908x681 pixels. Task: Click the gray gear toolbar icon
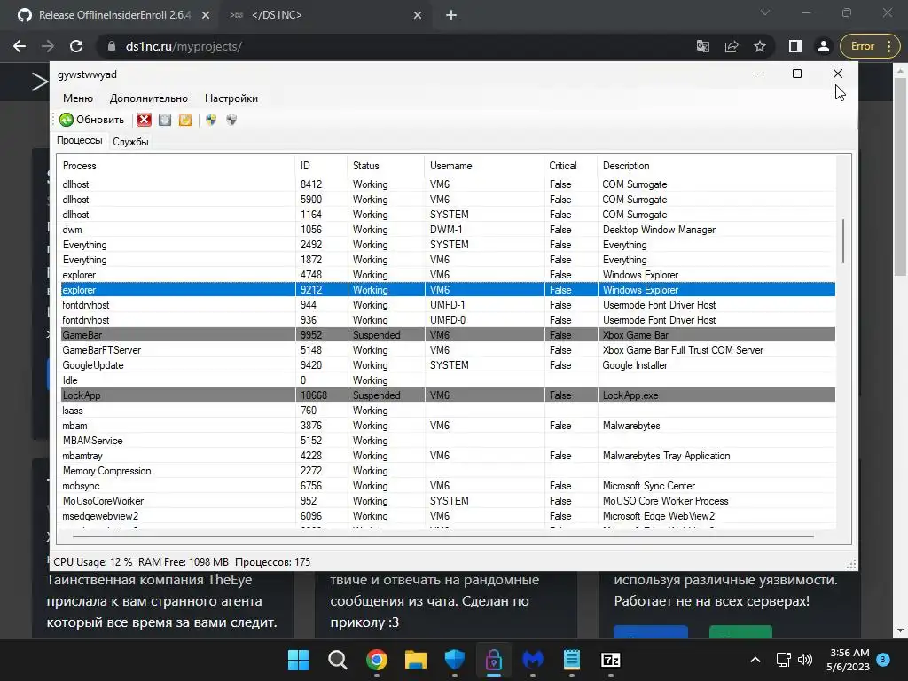tap(165, 120)
